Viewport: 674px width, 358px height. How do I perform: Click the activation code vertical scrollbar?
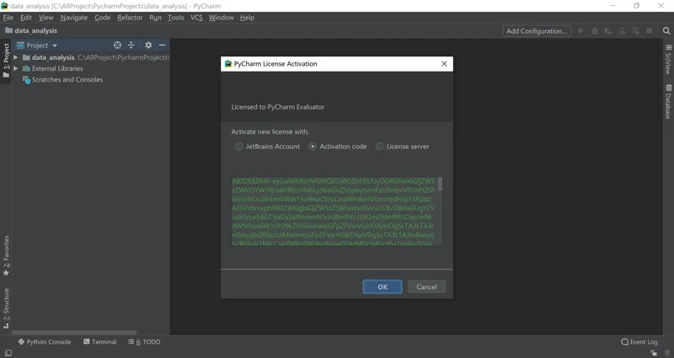[x=440, y=184]
